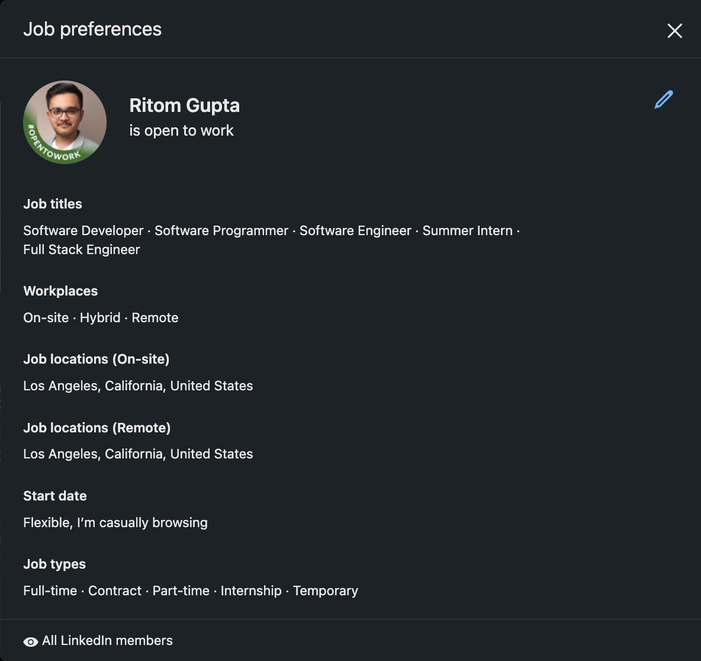Click the Remote workplace option
The width and height of the screenshot is (701, 661).
(155, 317)
